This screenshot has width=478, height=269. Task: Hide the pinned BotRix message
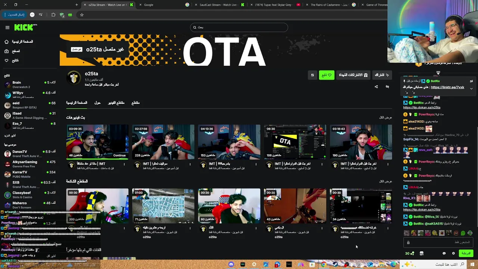click(471, 81)
